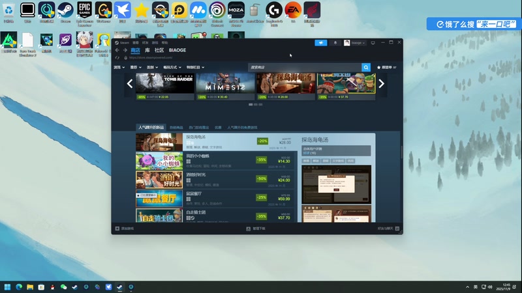Click the Steam store page scrollbar
This screenshot has height=293, width=522.
tap(401, 152)
